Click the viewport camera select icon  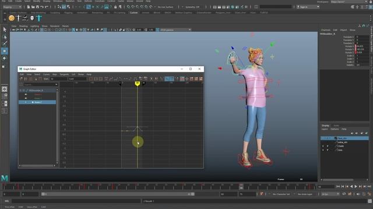coord(13,30)
